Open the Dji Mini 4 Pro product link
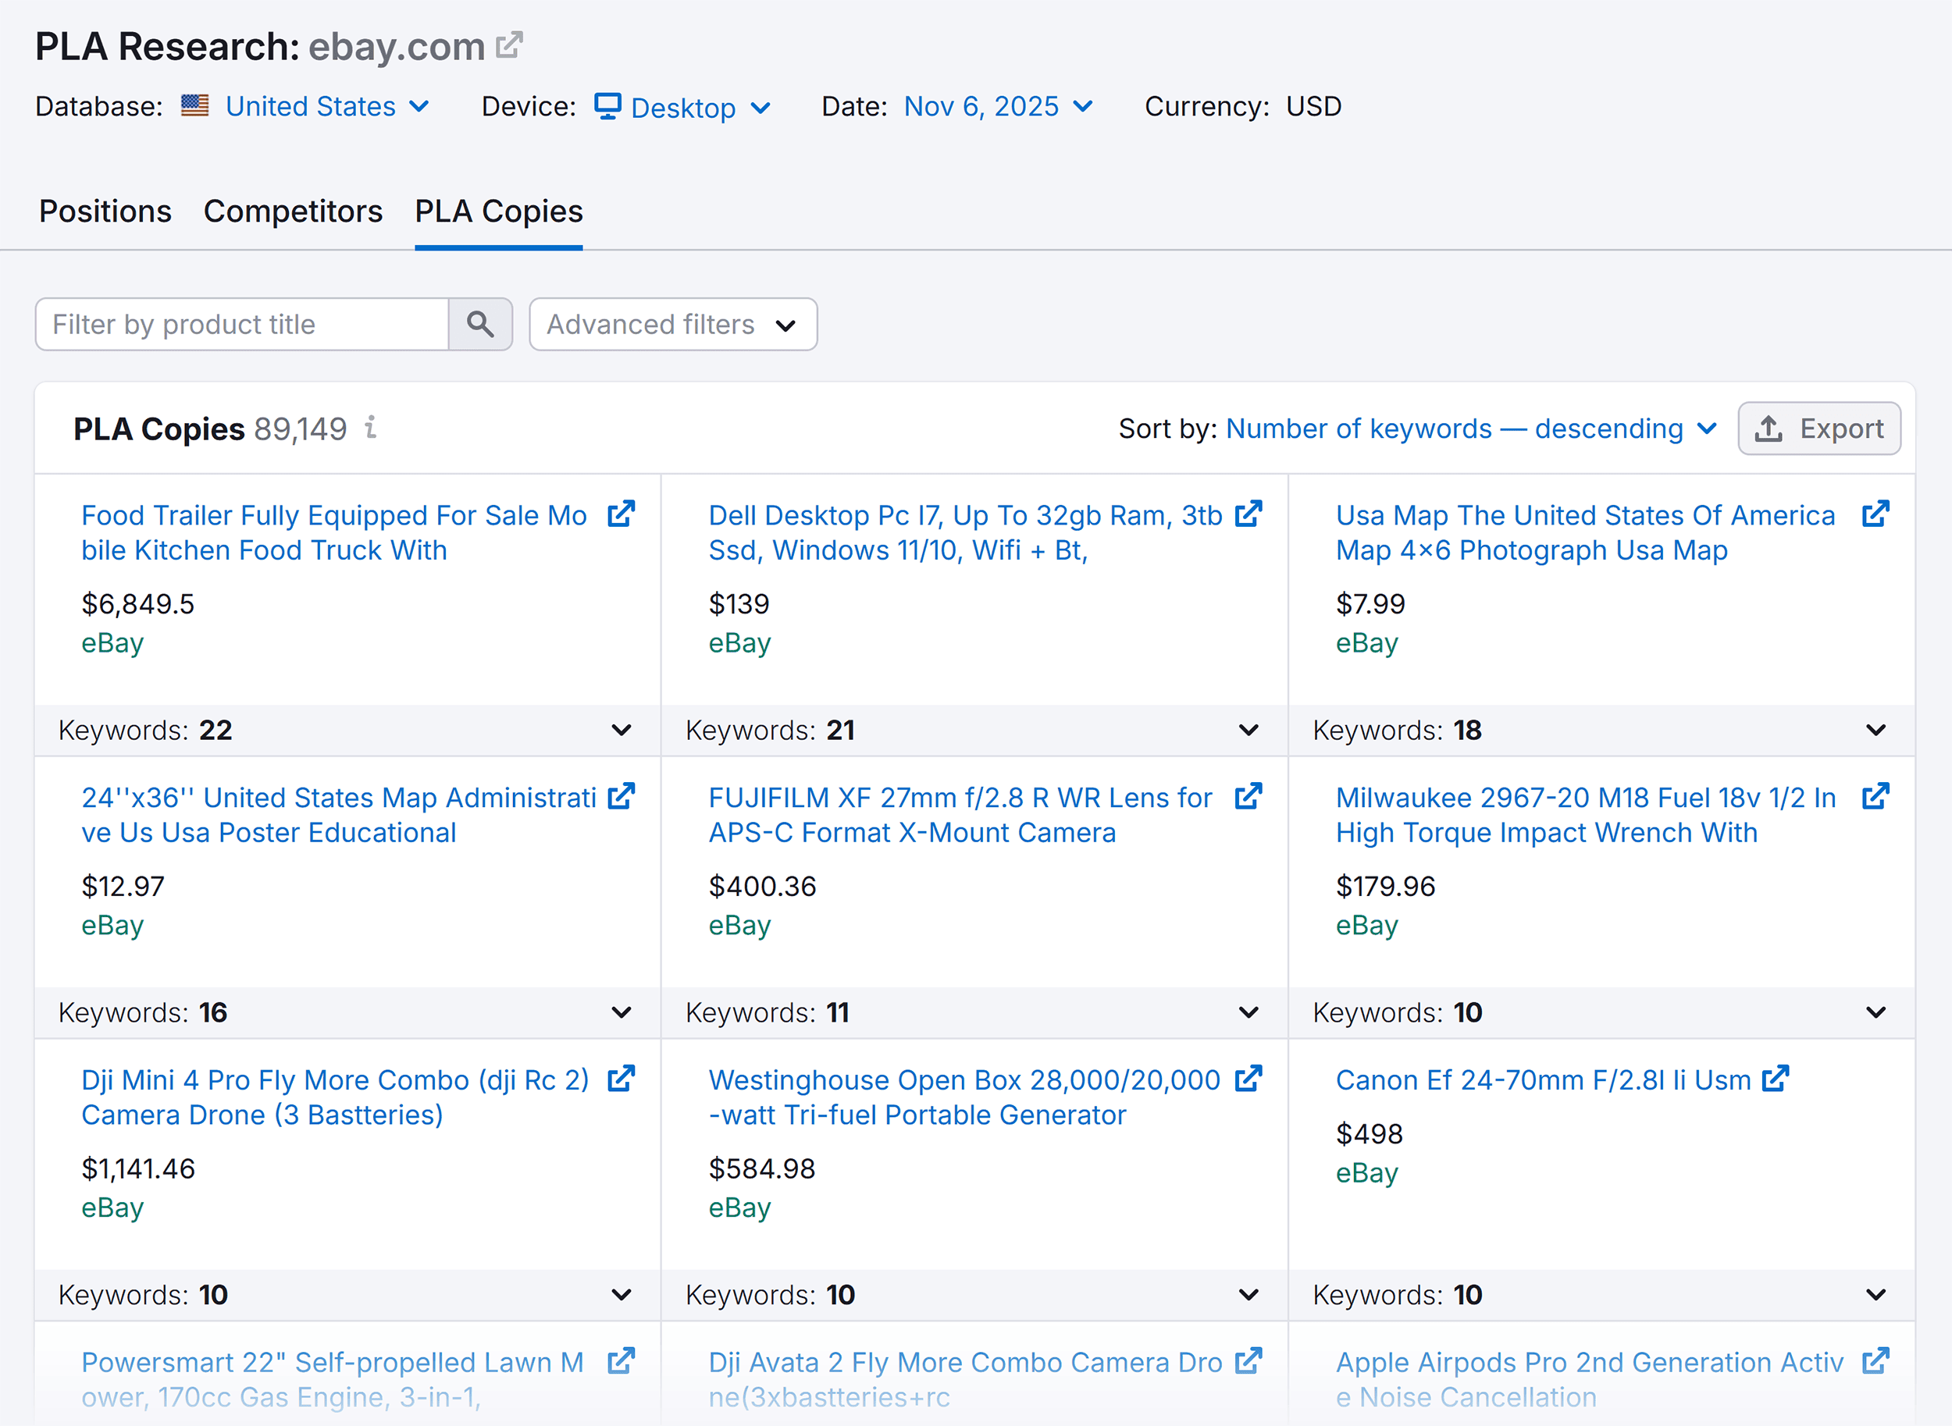The width and height of the screenshot is (1952, 1426). [335, 1080]
